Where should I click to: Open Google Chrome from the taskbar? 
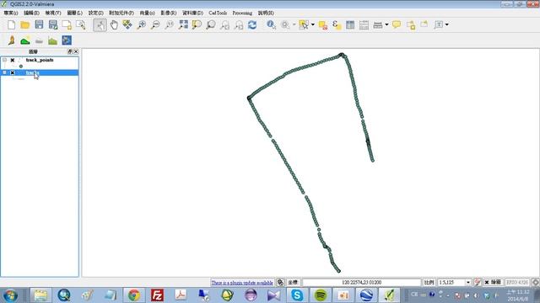134,295
